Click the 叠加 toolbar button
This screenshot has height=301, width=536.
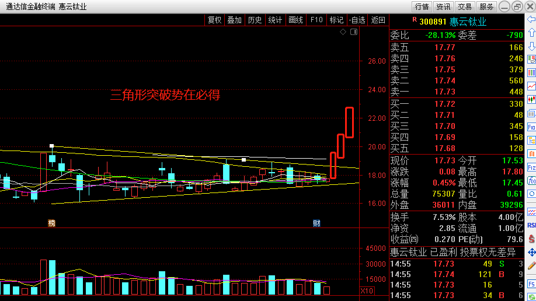click(x=235, y=20)
